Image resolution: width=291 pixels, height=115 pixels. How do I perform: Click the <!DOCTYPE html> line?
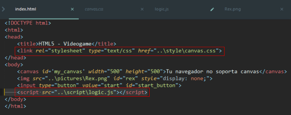(28, 23)
